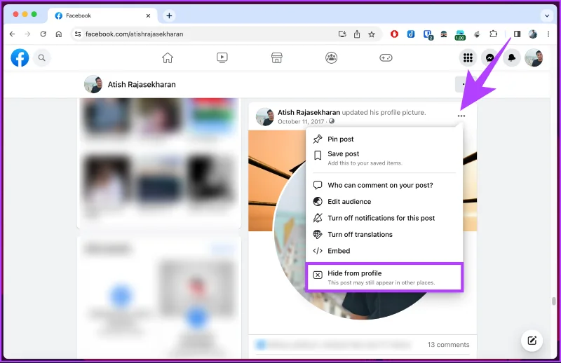Open the notifications bell

point(512,57)
